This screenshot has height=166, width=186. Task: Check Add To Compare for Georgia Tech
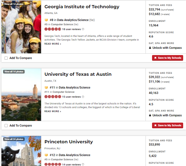(6, 58)
